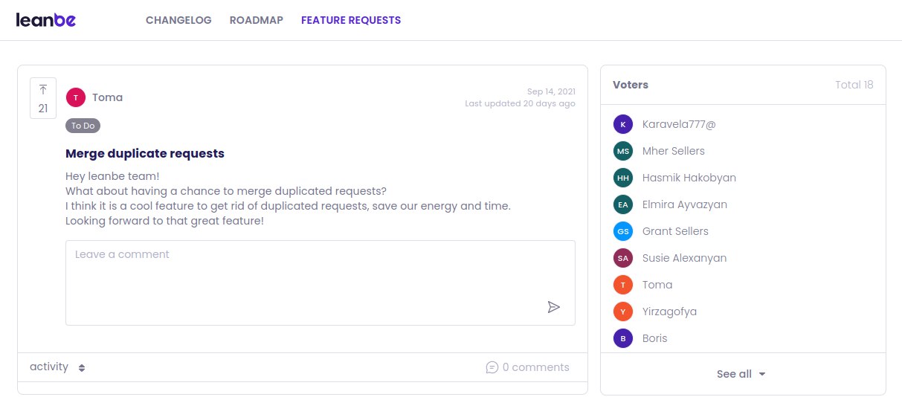Viewport: 902px width, 397px height.
Task: Select voter Hasmik Hakobyan in the list
Action: [x=689, y=178]
